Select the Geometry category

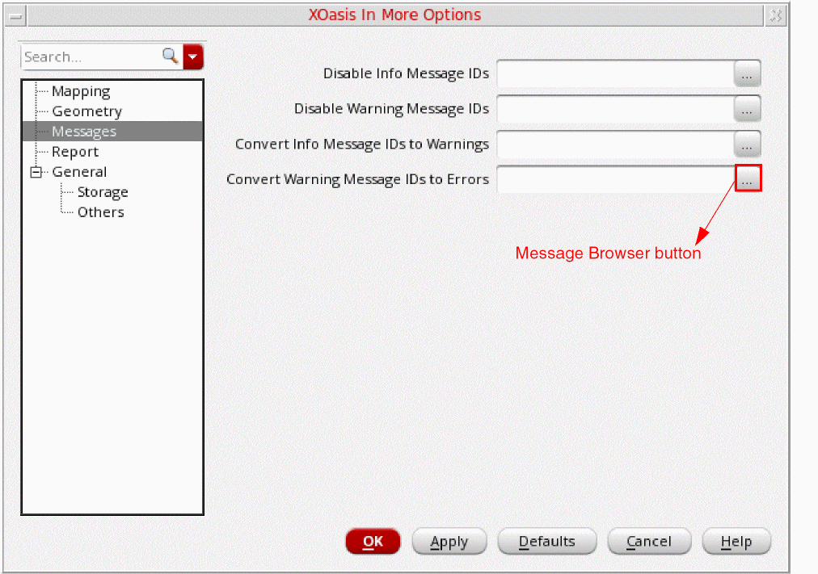pos(86,111)
